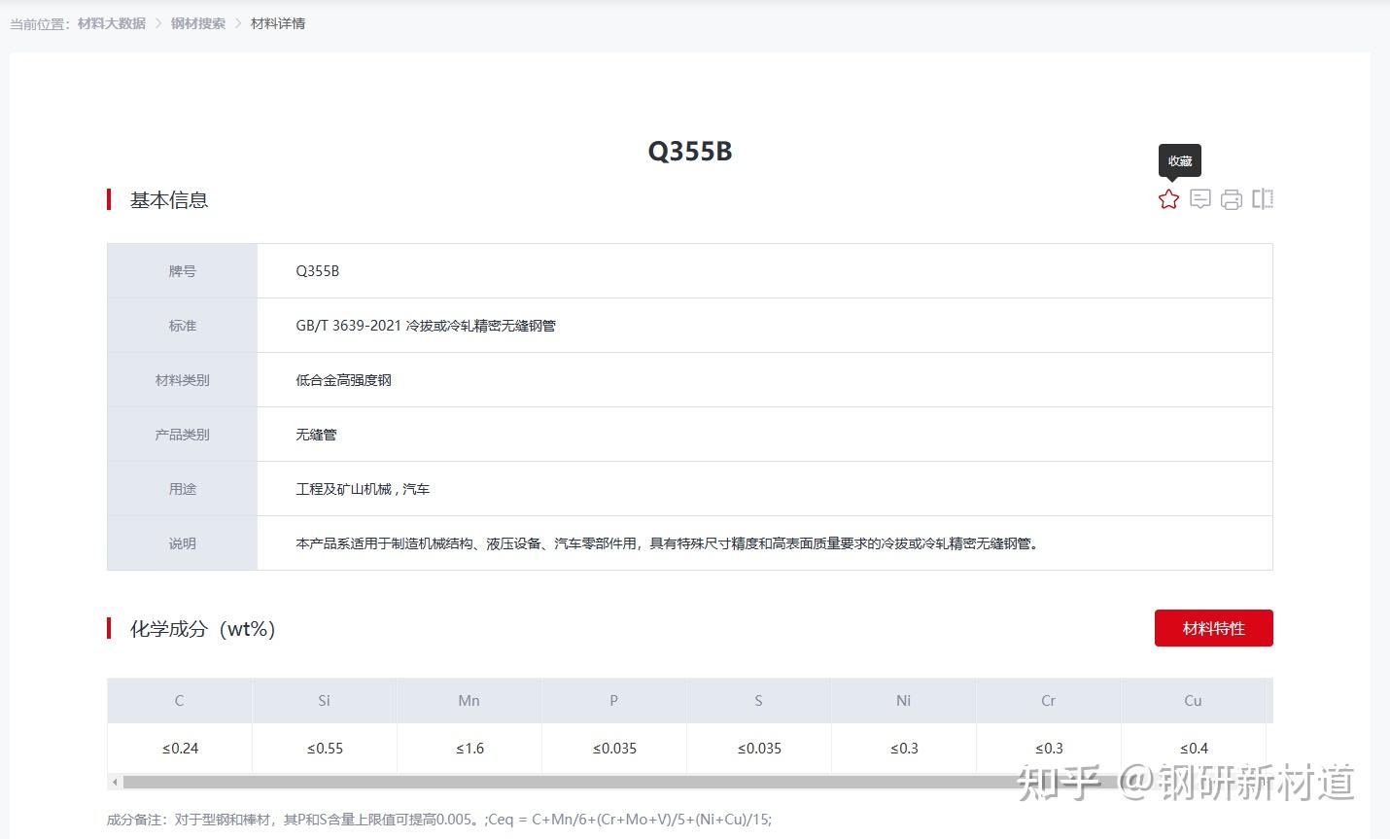Click the 牌号 row label
This screenshot has height=839, width=1390.
pyautogui.click(x=182, y=270)
